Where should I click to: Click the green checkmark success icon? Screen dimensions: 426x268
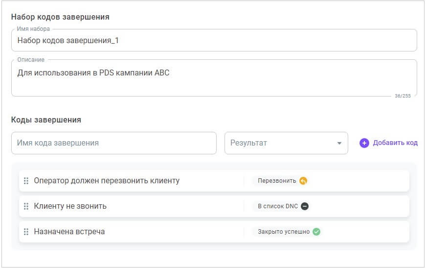coord(316,232)
